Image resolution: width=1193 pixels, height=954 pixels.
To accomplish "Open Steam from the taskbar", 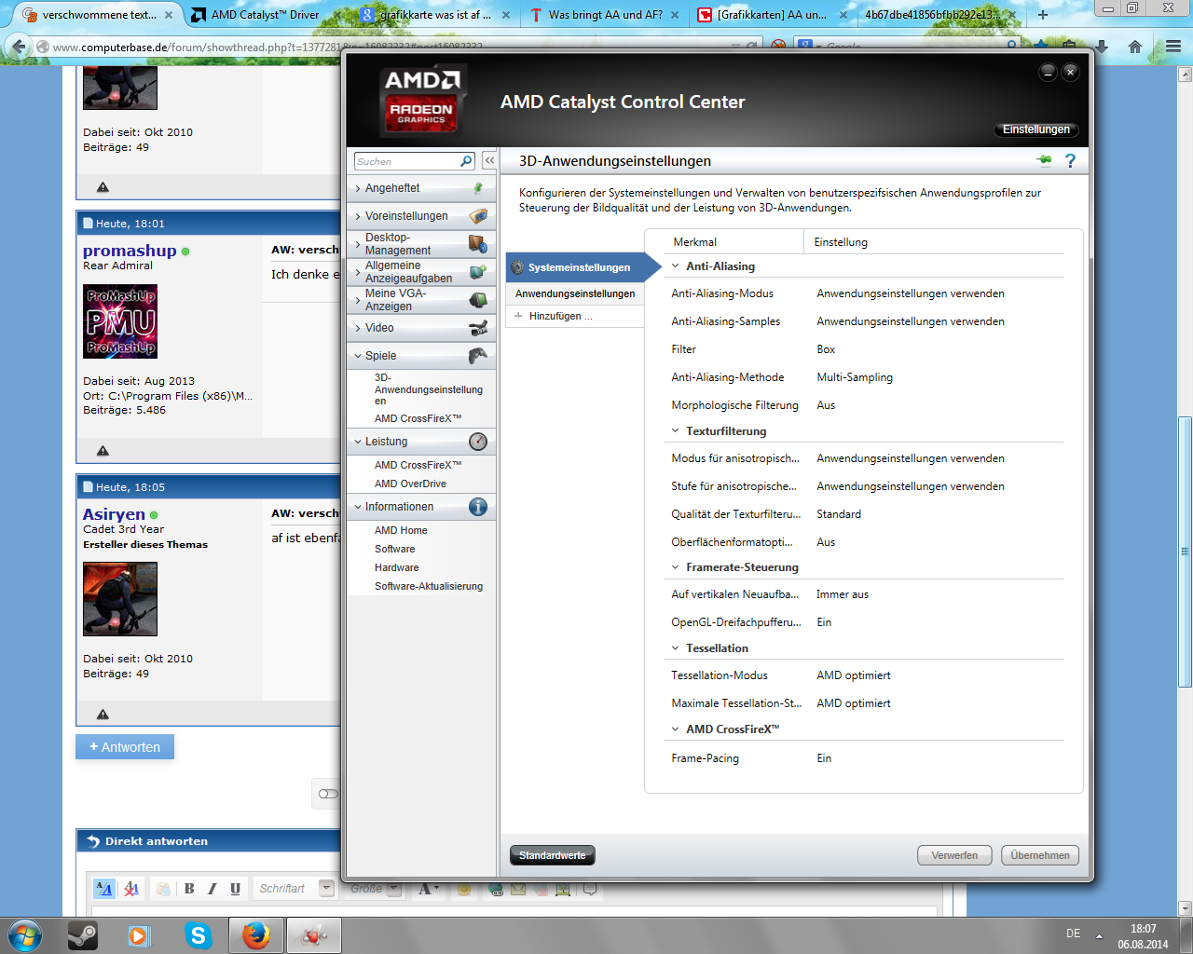I will coord(83,935).
